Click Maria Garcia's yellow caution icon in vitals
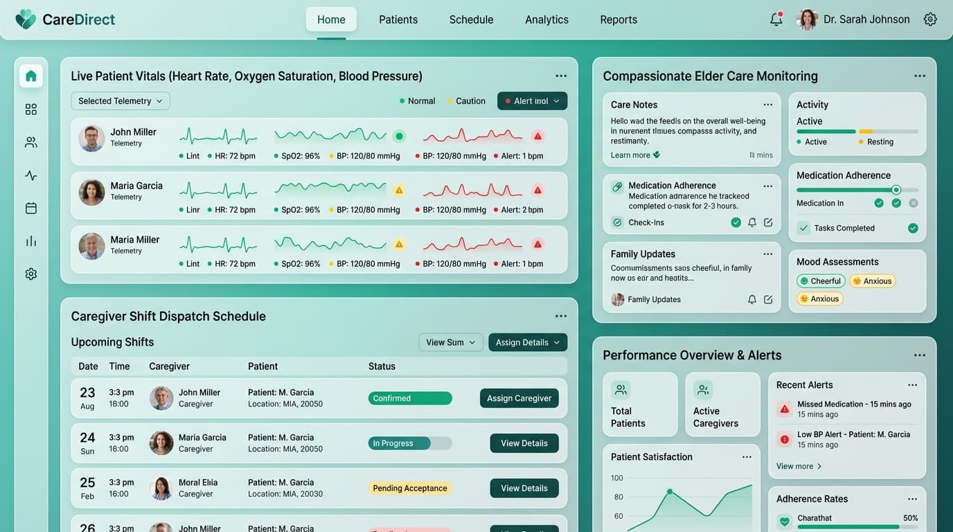953x532 pixels. tap(399, 190)
